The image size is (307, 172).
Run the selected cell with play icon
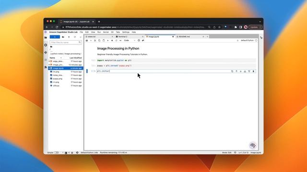click(107, 41)
